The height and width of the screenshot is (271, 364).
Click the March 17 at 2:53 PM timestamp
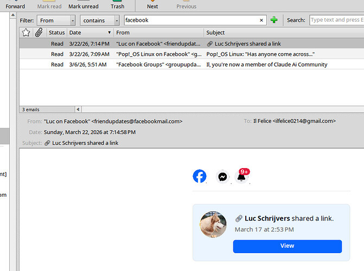pyautogui.click(x=264, y=229)
